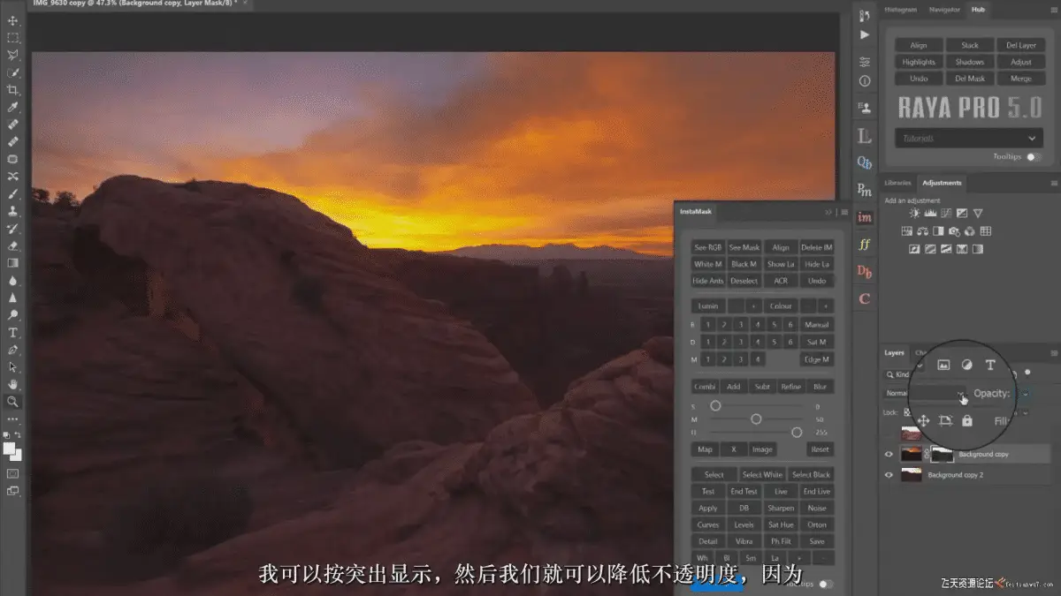Open the 'Qb' quick blend panel icon
This screenshot has height=596, width=1061.
coord(865,162)
